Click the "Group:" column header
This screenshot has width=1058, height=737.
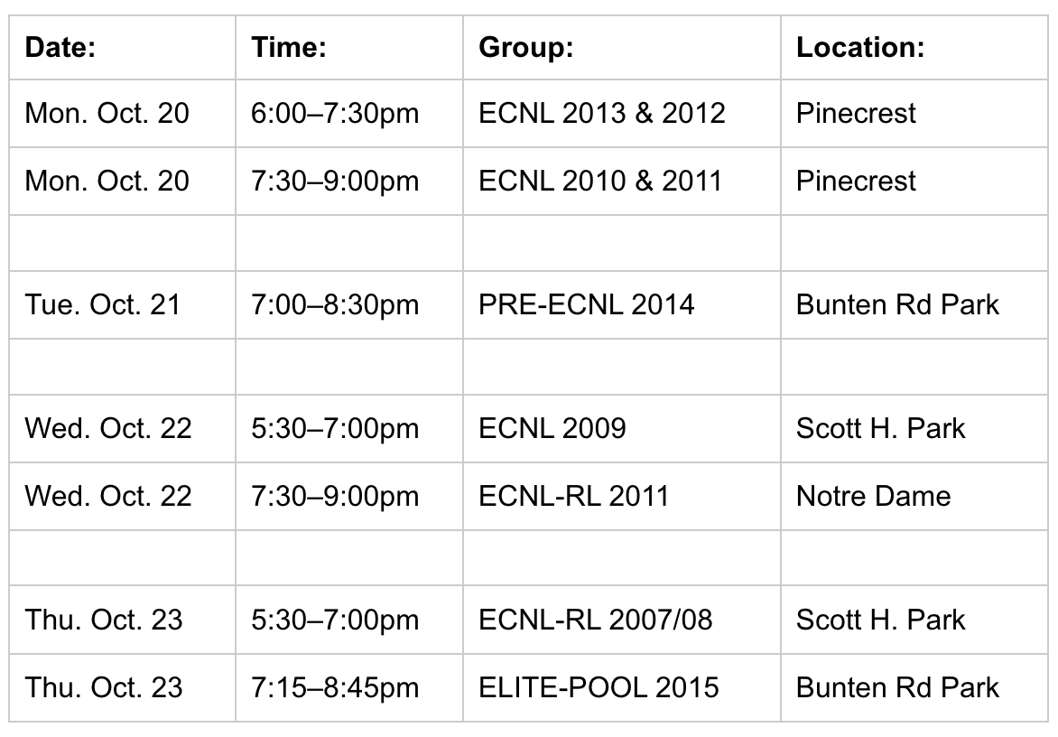525,48
